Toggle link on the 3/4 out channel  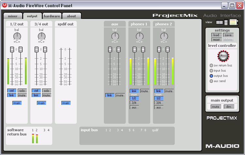click(x=36, y=95)
